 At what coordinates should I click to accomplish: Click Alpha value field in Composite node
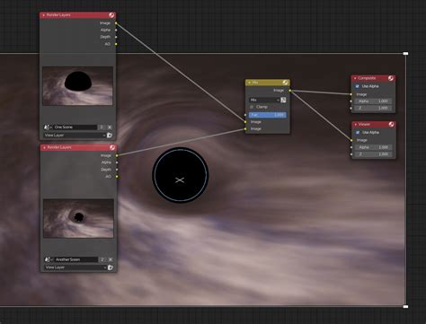coord(373,101)
